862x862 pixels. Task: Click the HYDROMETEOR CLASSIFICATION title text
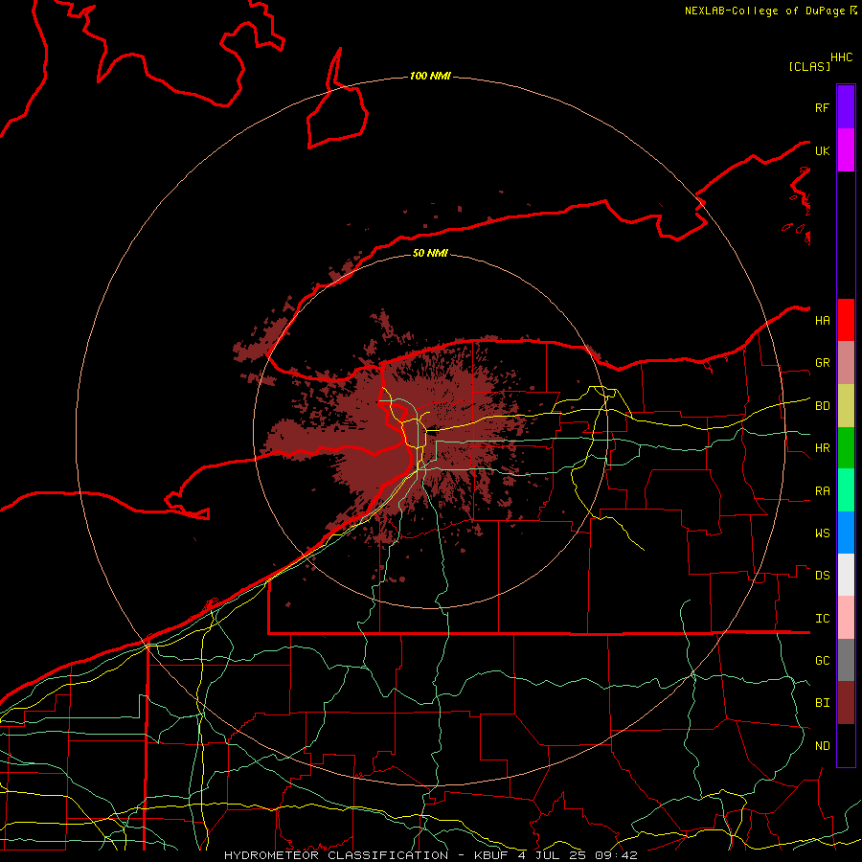(x=336, y=855)
